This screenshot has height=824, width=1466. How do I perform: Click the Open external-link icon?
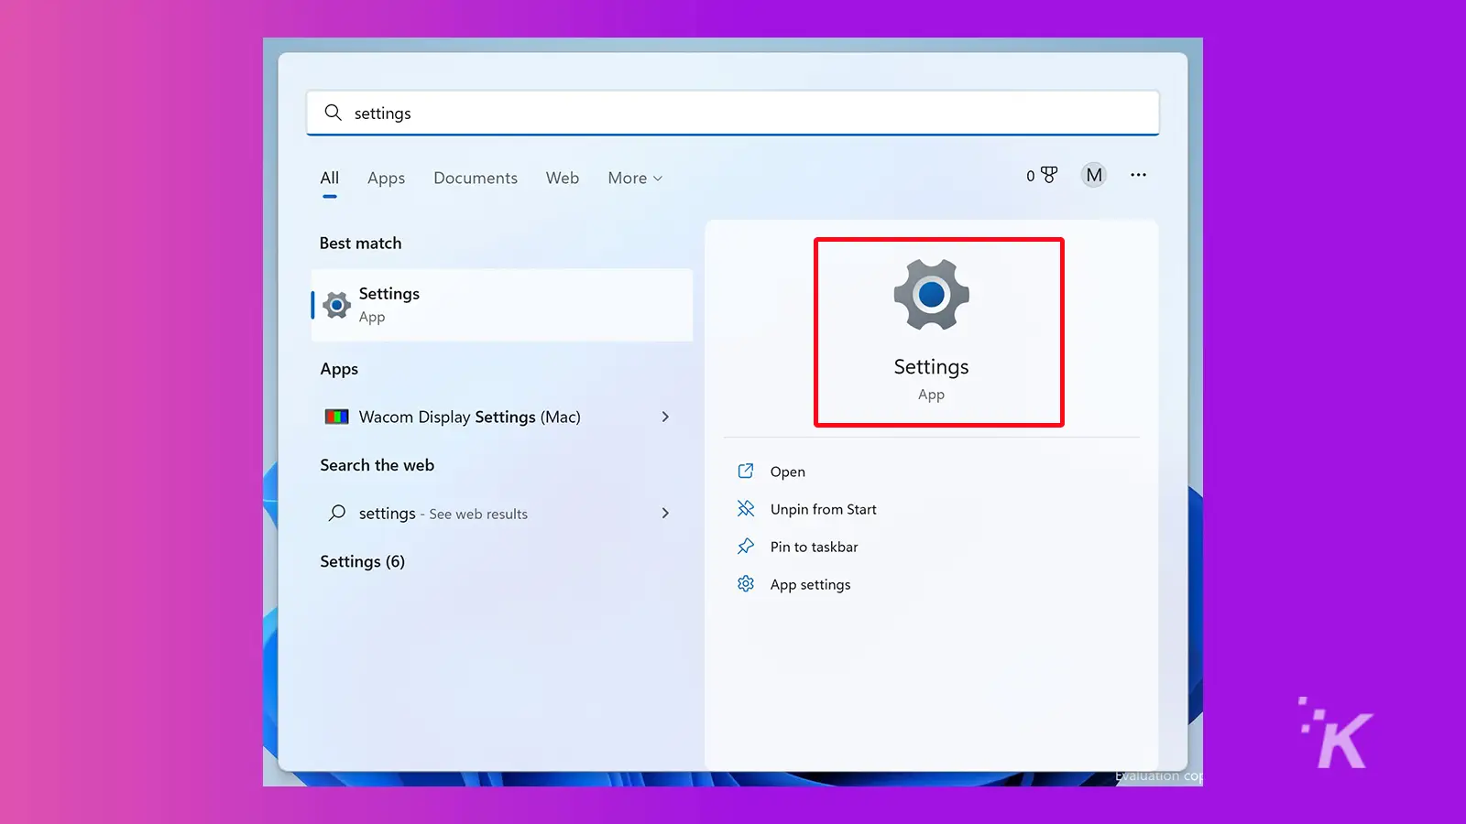[x=746, y=471]
